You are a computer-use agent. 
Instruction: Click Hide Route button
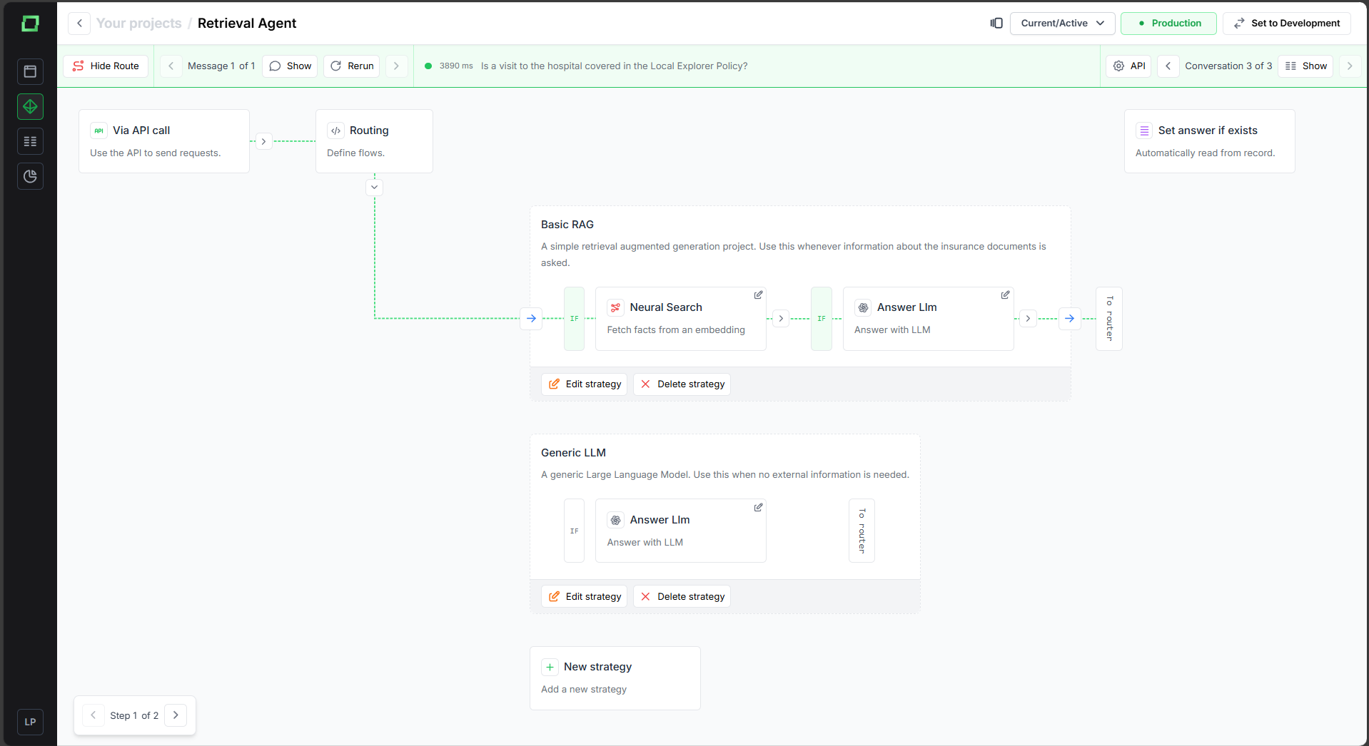[106, 66]
